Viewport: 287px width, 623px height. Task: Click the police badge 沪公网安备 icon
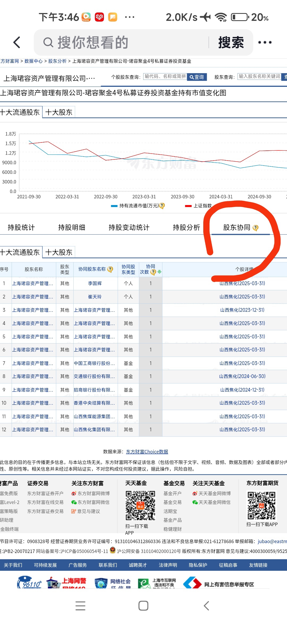(x=113, y=550)
